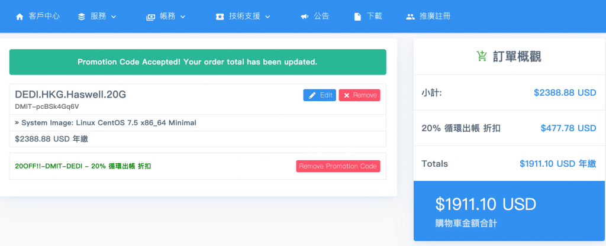Click the DEDI.HKG.Haswell.20G product title
This screenshot has height=246, width=606.
[70, 95]
